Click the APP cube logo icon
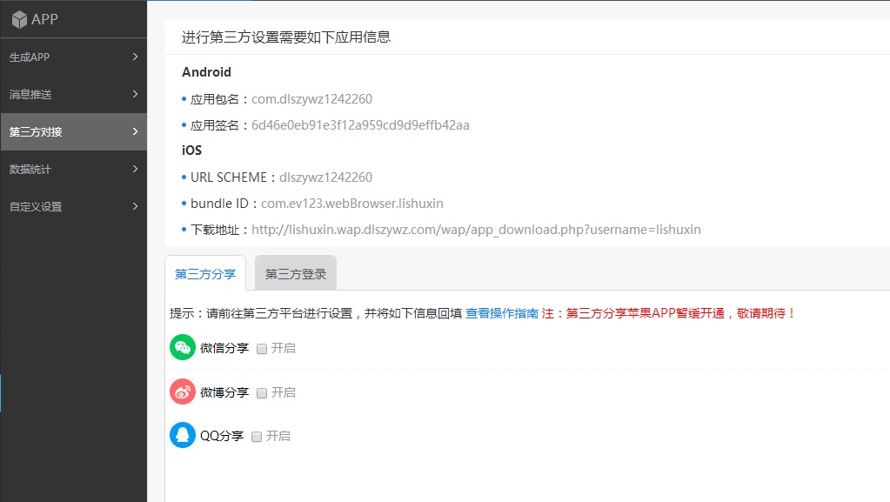 [19, 19]
